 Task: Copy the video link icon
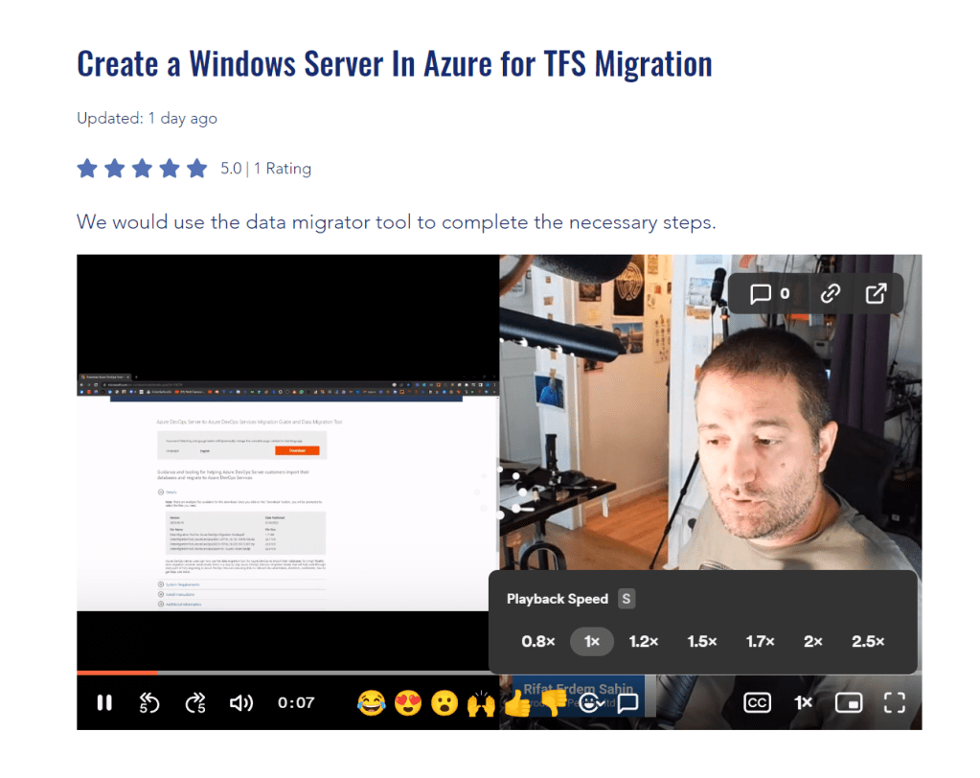coord(830,293)
